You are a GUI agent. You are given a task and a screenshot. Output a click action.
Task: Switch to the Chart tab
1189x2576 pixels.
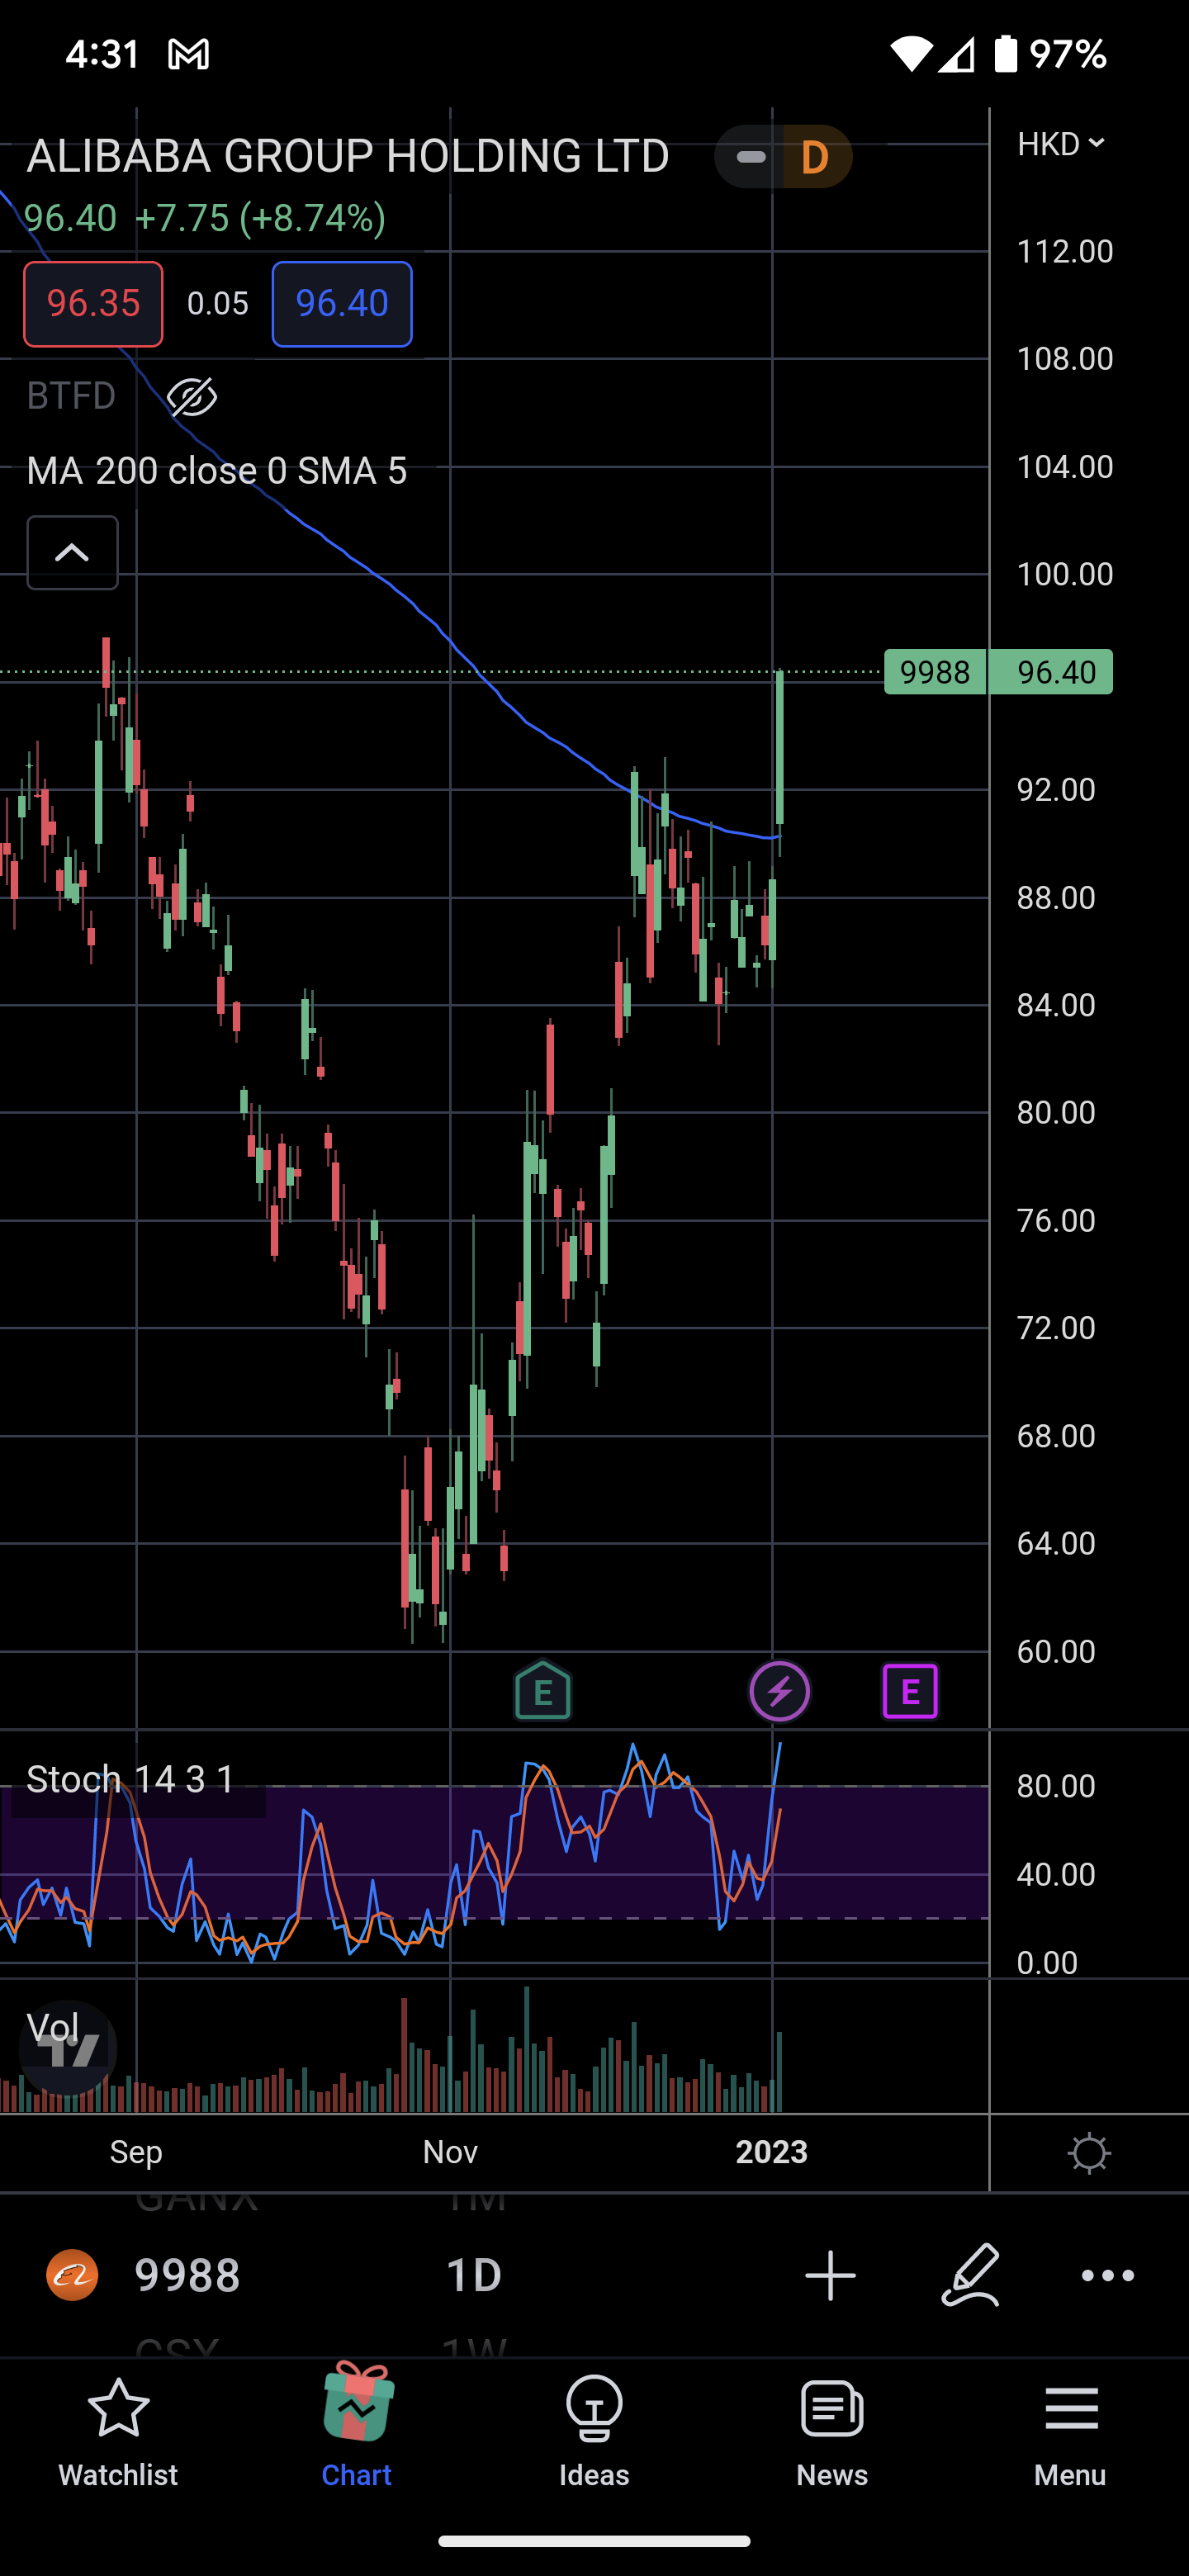coord(357,2428)
